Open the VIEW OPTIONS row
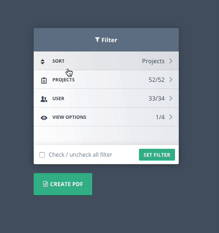The image size is (219, 233). click(106, 117)
